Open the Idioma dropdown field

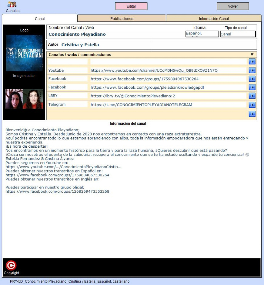202,34
